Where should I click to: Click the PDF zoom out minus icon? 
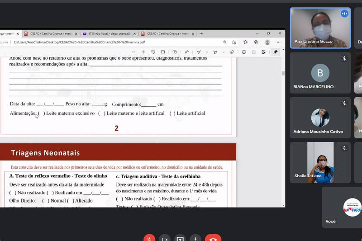(133, 52)
